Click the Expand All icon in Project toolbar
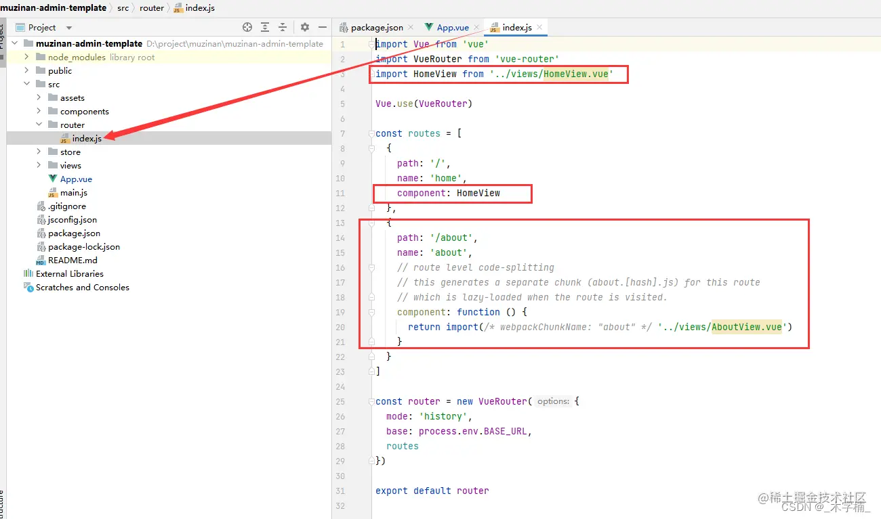 265,27
